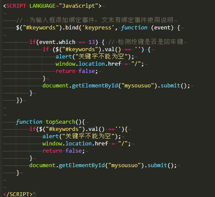Click the bind method name
The height and width of the screenshot is (197, 215).
click(72, 28)
